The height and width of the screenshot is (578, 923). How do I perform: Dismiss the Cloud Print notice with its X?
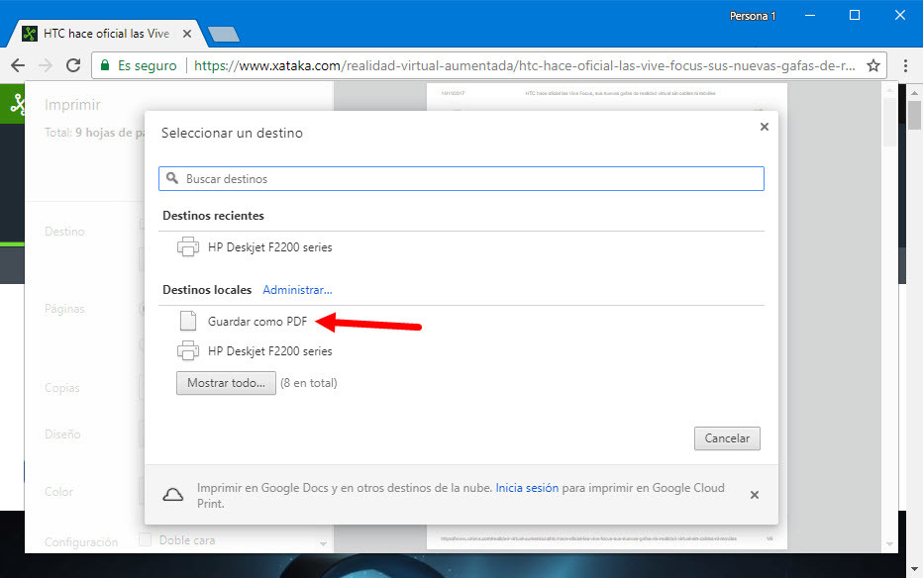[x=755, y=494]
